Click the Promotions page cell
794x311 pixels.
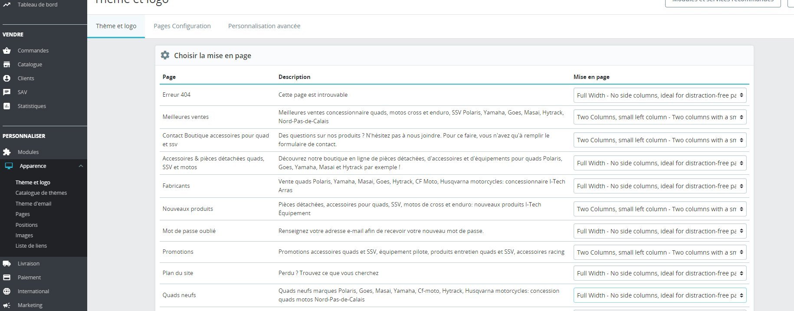pos(178,252)
